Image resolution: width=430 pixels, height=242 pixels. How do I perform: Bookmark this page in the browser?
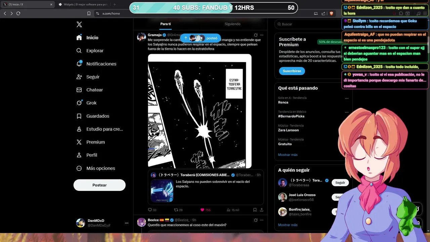pyautogui.click(x=89, y=13)
